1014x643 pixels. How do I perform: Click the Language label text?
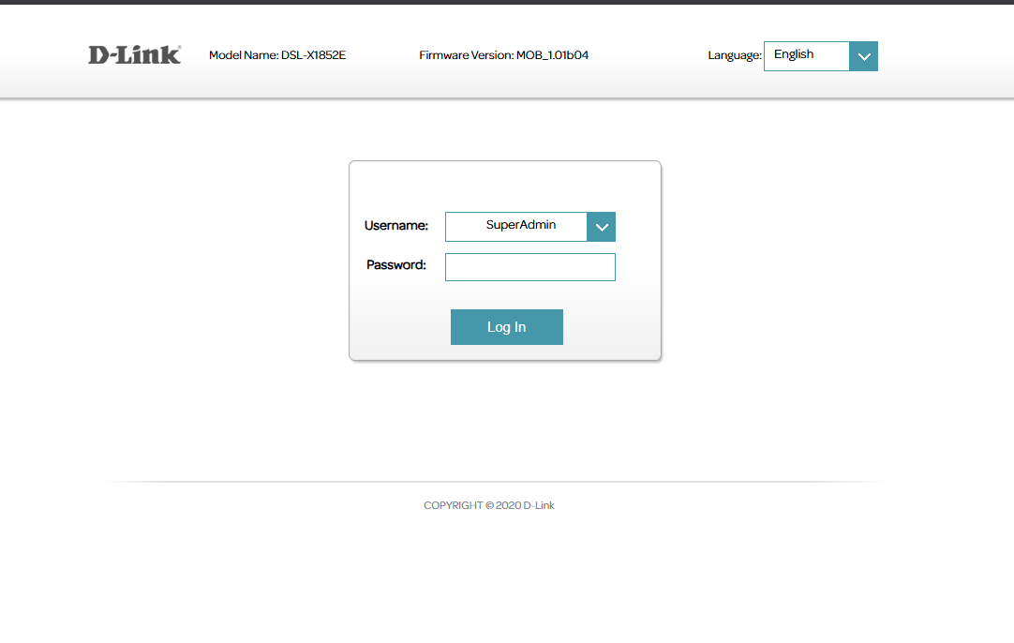(734, 55)
